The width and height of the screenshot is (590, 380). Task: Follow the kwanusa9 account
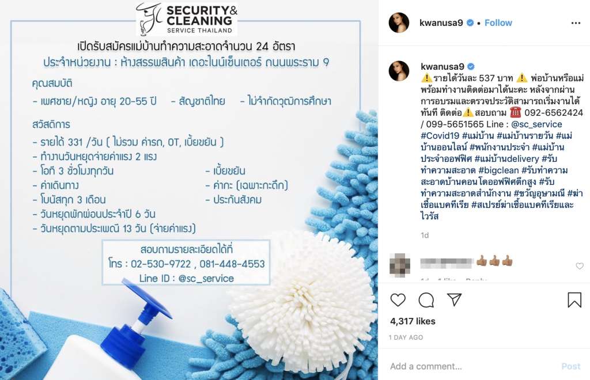(x=498, y=23)
